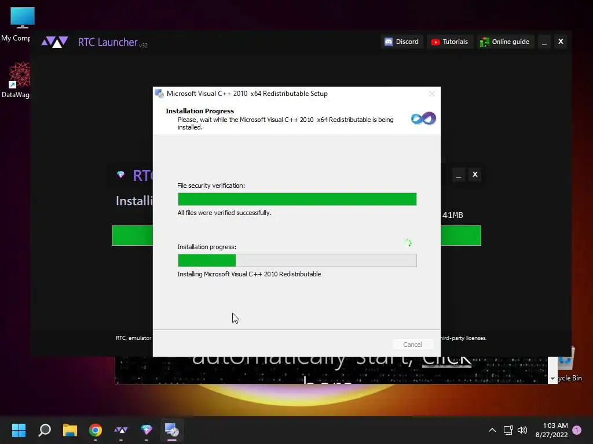Select the Recycle Bin desktop icon
The width and height of the screenshot is (593, 444).
(570, 364)
